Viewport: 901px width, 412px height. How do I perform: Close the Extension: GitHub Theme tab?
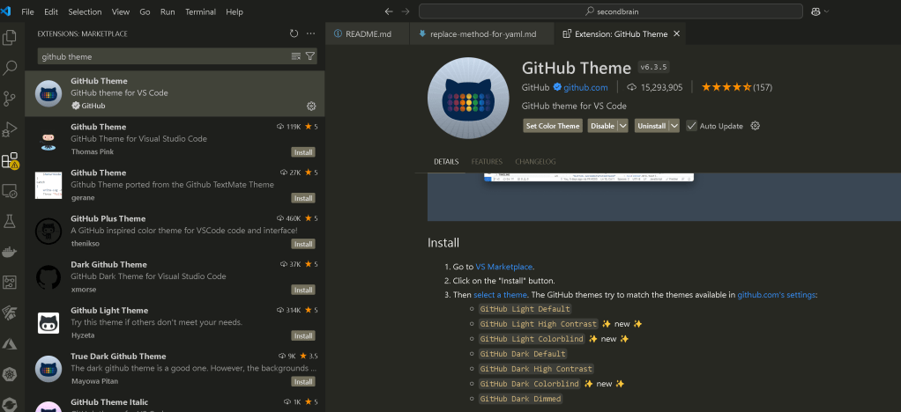pos(676,33)
